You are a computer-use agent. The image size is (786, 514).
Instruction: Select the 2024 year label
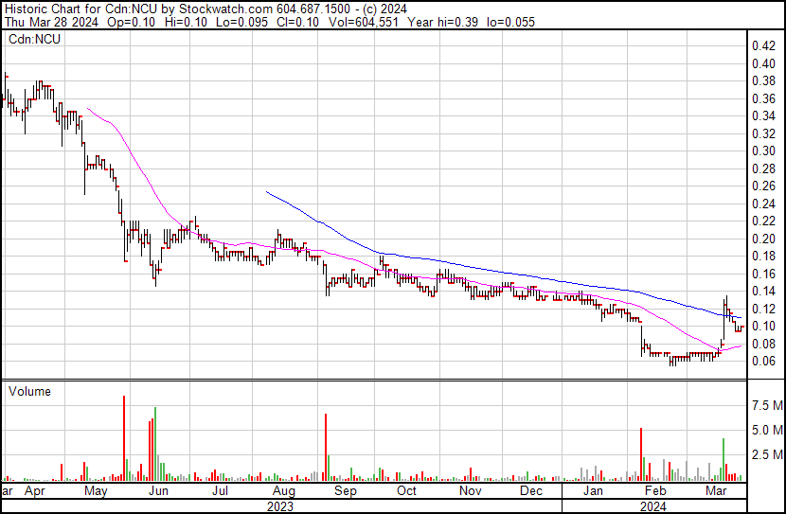[x=653, y=505]
